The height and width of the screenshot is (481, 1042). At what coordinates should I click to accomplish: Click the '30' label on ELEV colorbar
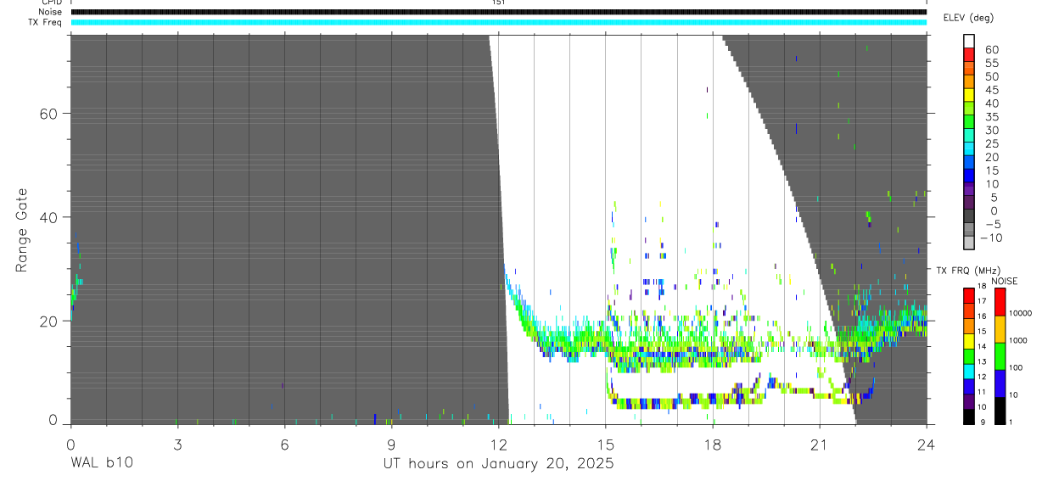(x=991, y=131)
